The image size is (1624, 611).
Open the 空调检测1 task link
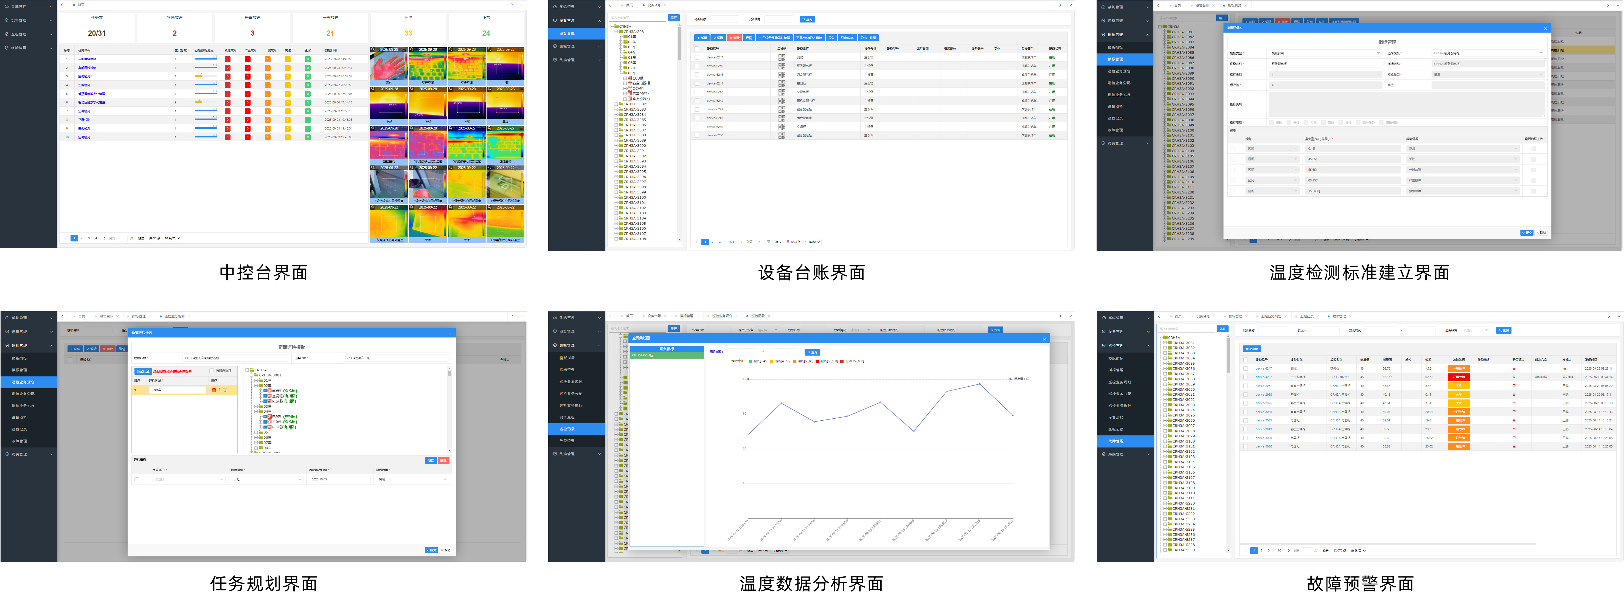(x=85, y=76)
